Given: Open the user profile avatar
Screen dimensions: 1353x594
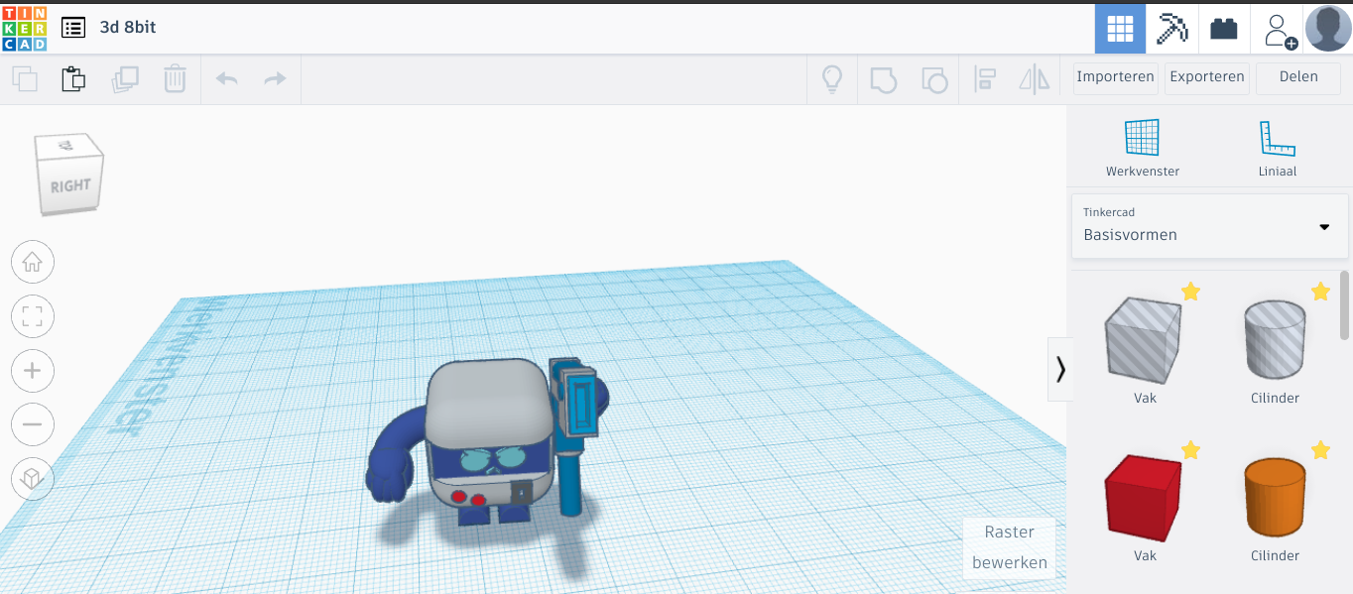Looking at the screenshot, I should click(1328, 29).
